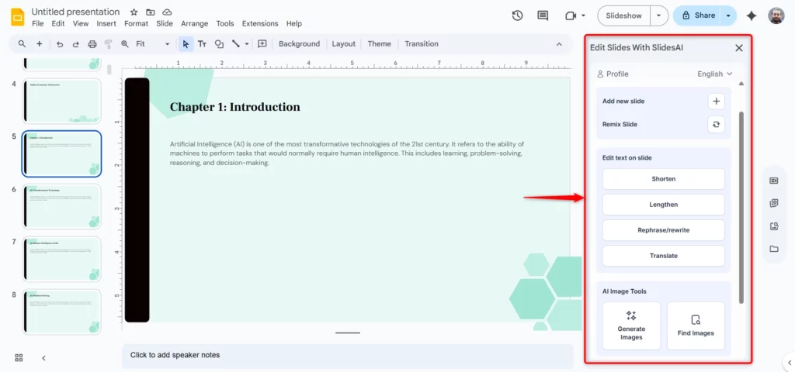Open the Extensions menu
This screenshot has width=795, height=372.
pyautogui.click(x=260, y=24)
